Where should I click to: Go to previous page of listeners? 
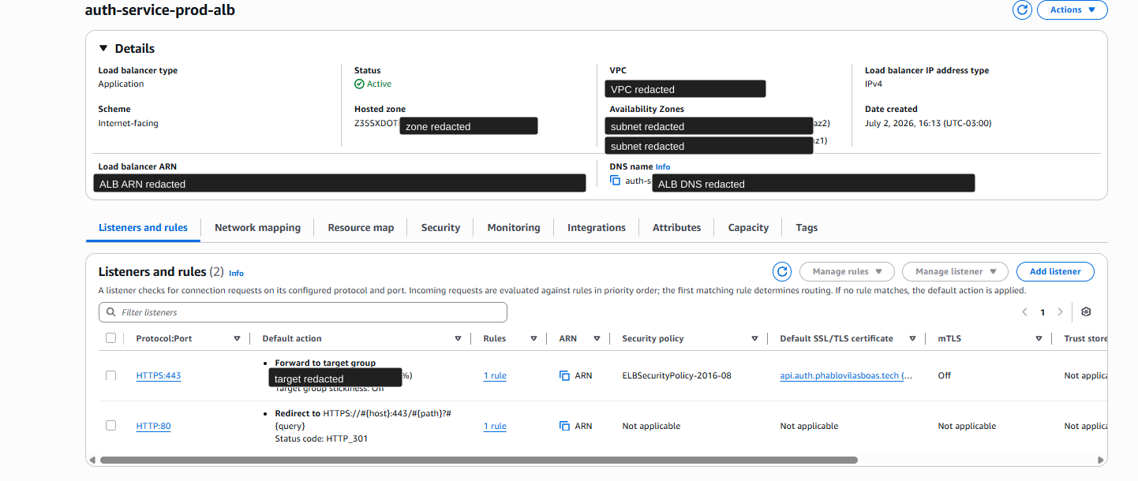[1024, 312]
